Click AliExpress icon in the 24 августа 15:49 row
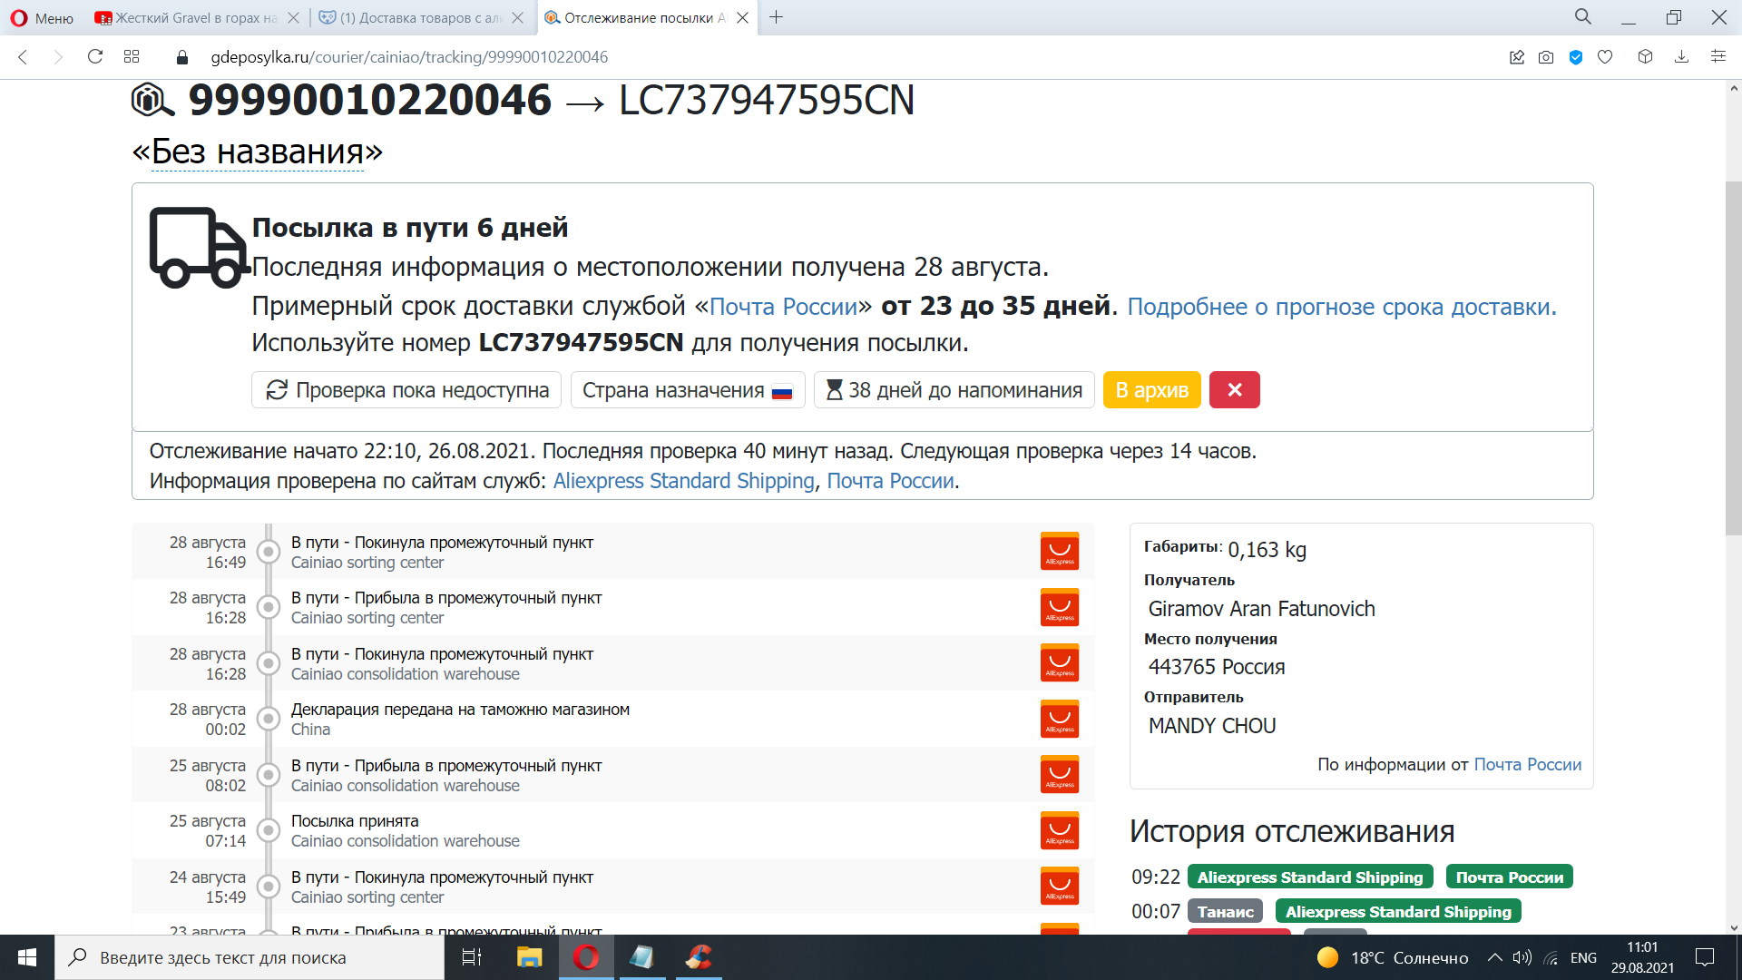Viewport: 1742px width, 980px height. point(1060,887)
